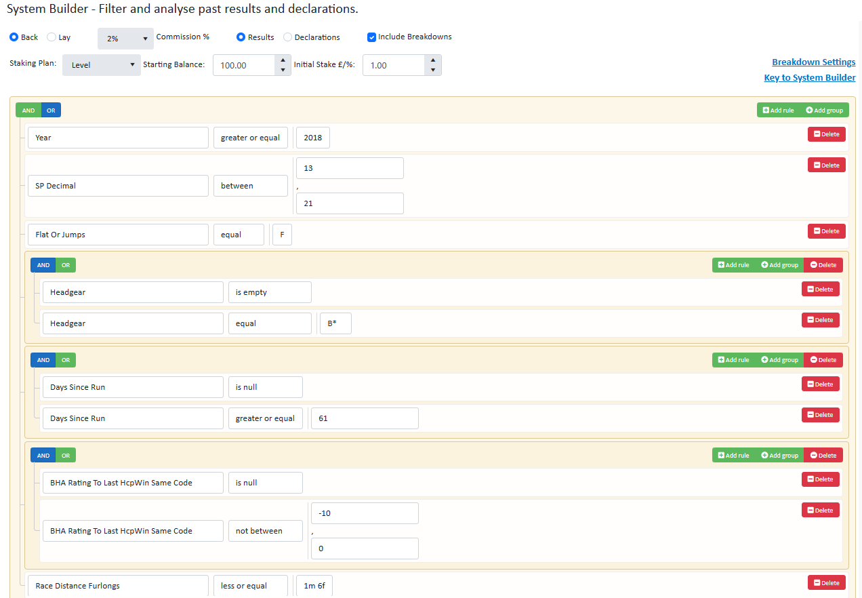Image resolution: width=862 pixels, height=598 pixels.
Task: Add rule inside Days Since Run group
Action: (734, 360)
